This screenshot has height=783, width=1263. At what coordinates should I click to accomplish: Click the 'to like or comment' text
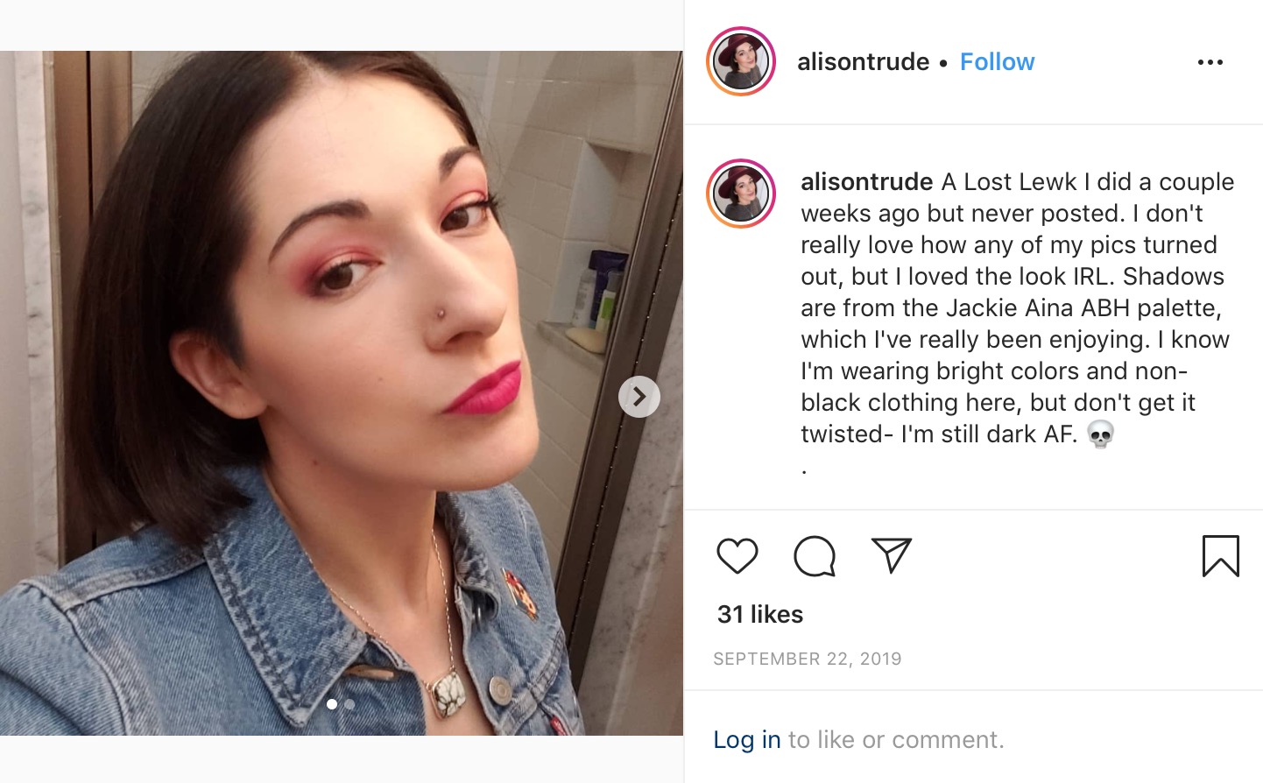(896, 740)
